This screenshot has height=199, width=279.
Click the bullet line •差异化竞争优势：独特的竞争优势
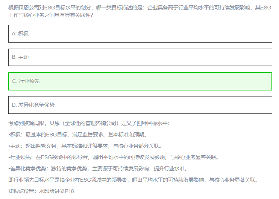(98, 168)
